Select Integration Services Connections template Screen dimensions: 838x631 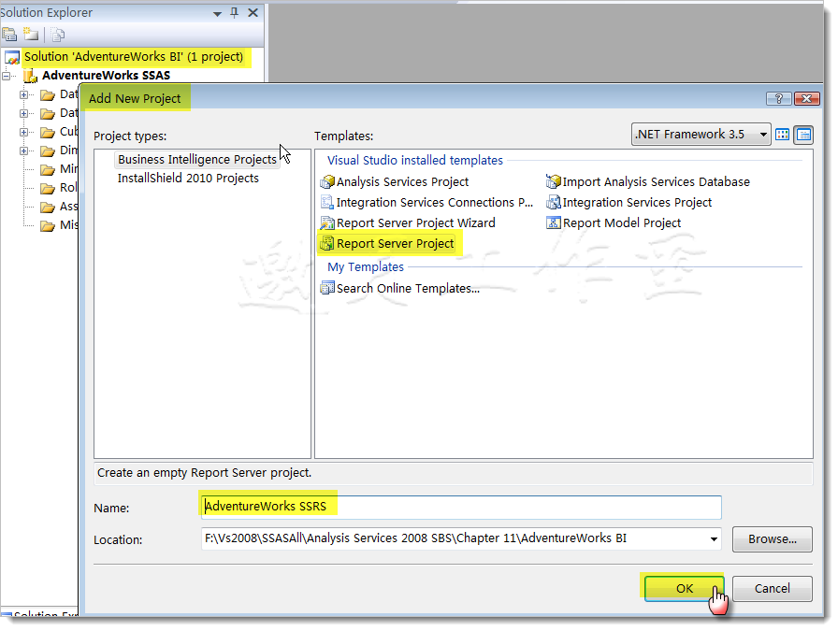pyautogui.click(x=426, y=203)
